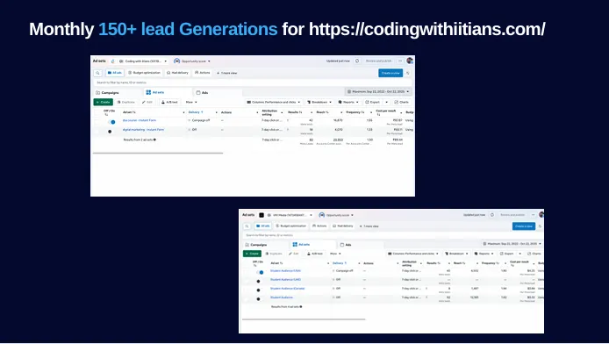609x344 pixels.
Task: Click the blue Create a view button, Coding with Iitians panel
Action: (x=390, y=73)
